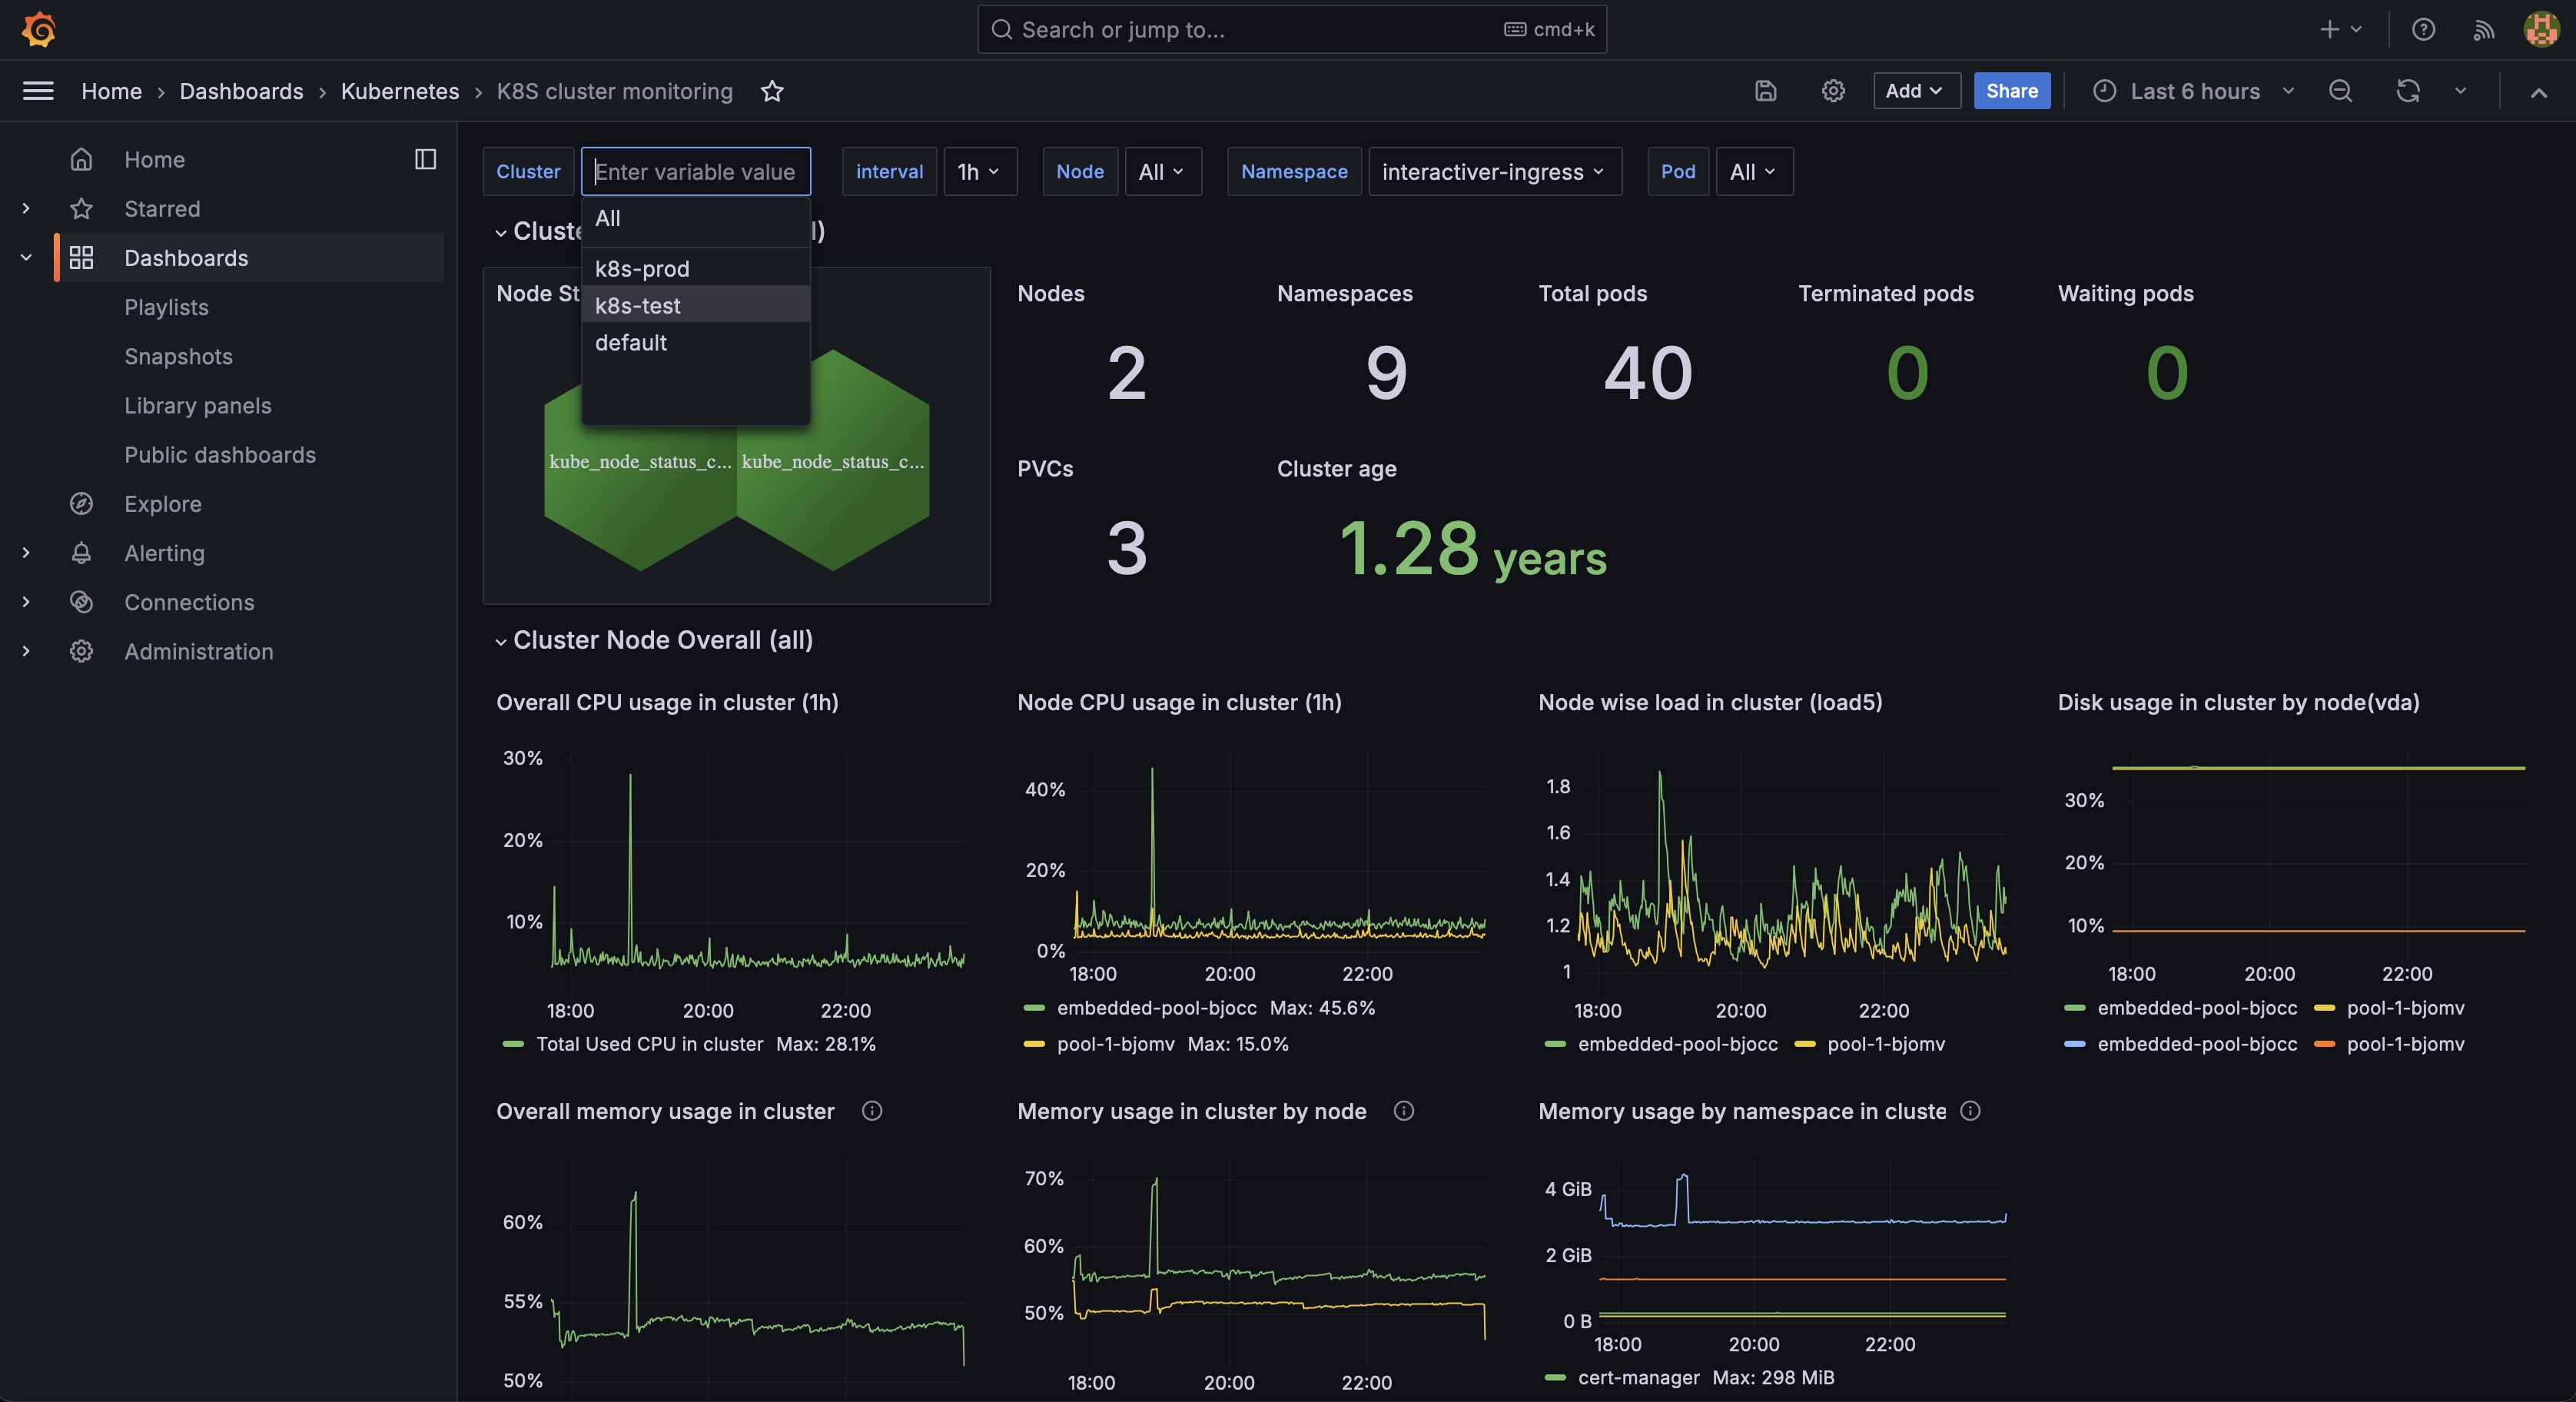The height and width of the screenshot is (1402, 2576).
Task: Open Snapshots in sidebar
Action: [178, 356]
